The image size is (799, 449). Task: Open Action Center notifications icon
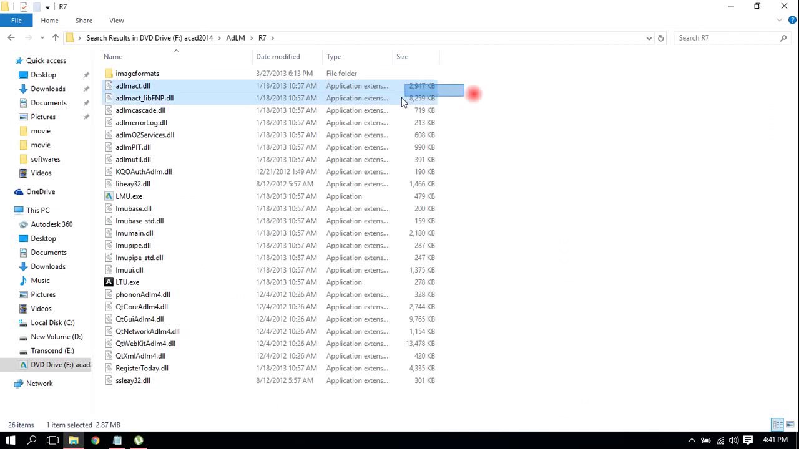(748, 440)
